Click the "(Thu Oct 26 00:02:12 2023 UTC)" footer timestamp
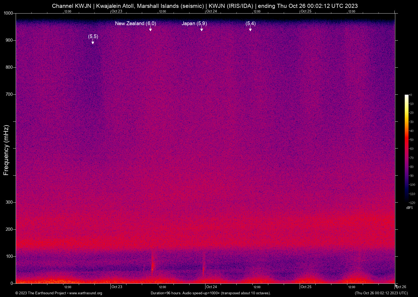 point(381,293)
